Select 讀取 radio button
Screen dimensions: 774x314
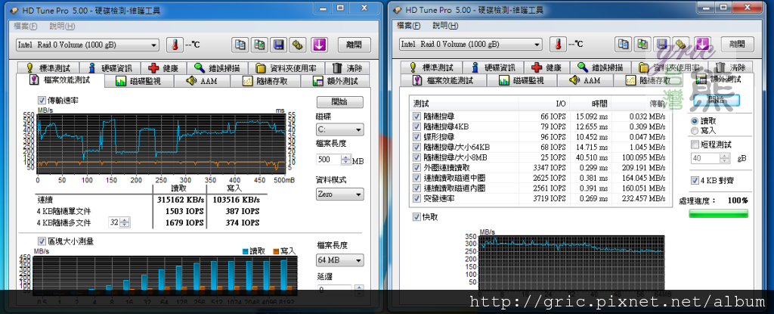click(695, 121)
